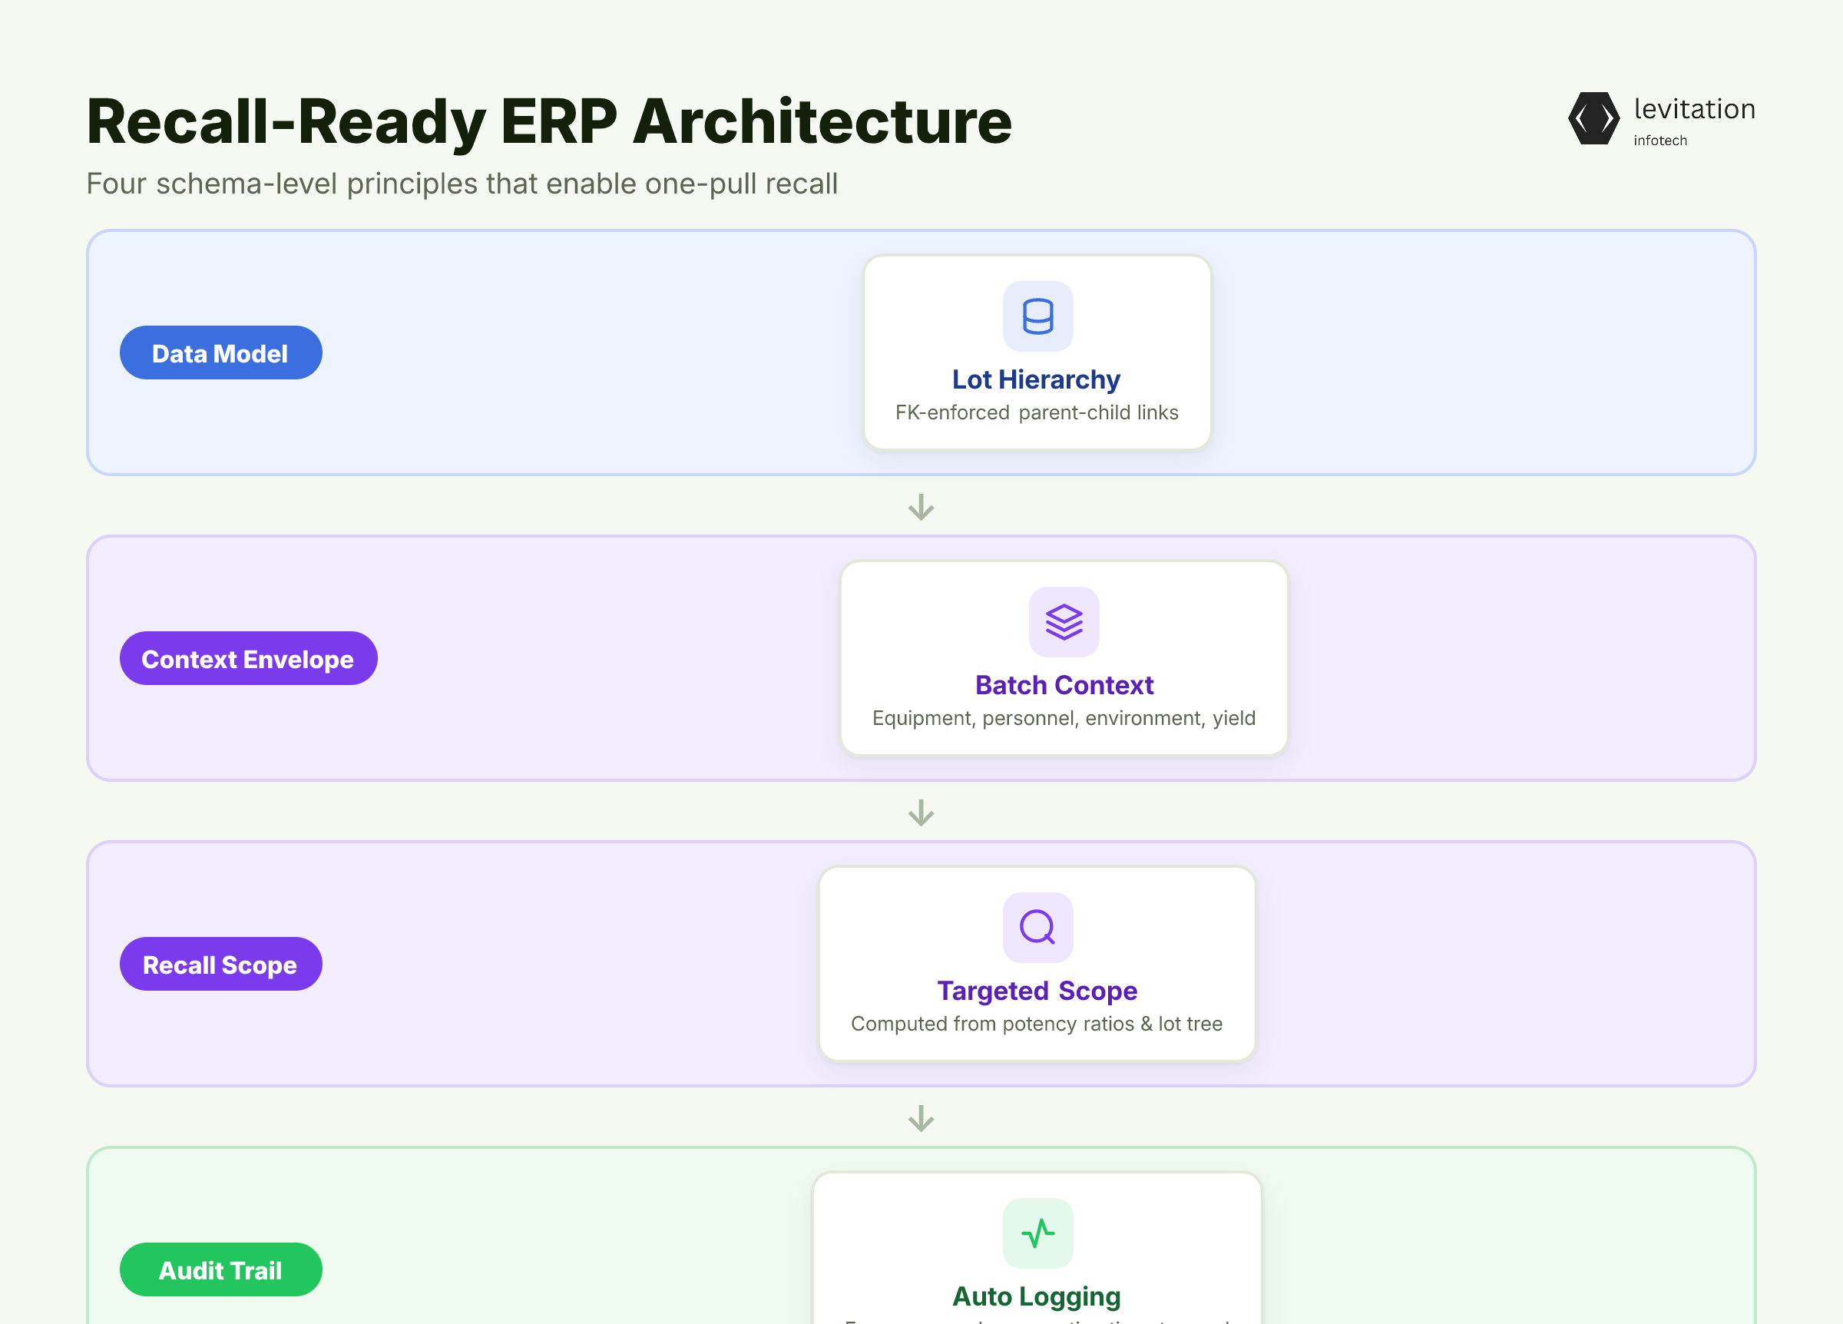Click the Auto Logging activity pulse icon
Screen dimensions: 1843x1324
[x=1037, y=1233]
